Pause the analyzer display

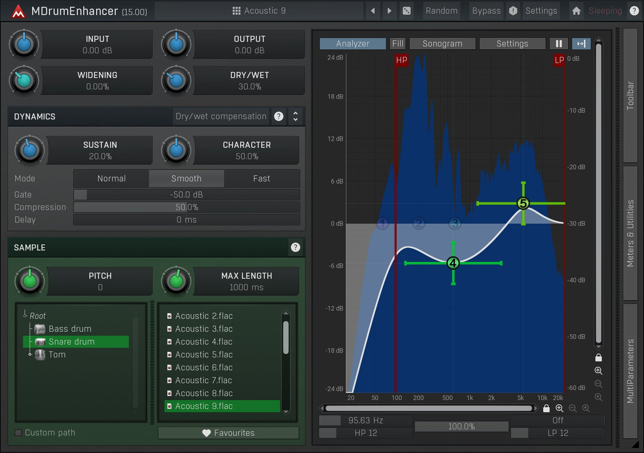[559, 43]
